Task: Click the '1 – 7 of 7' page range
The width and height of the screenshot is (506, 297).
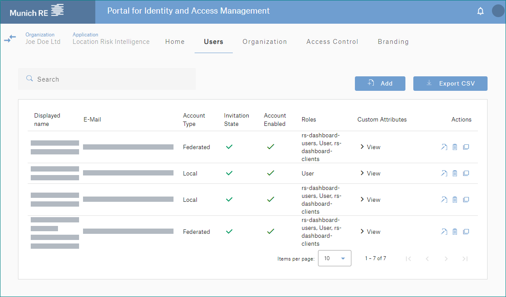Action: [x=376, y=258]
